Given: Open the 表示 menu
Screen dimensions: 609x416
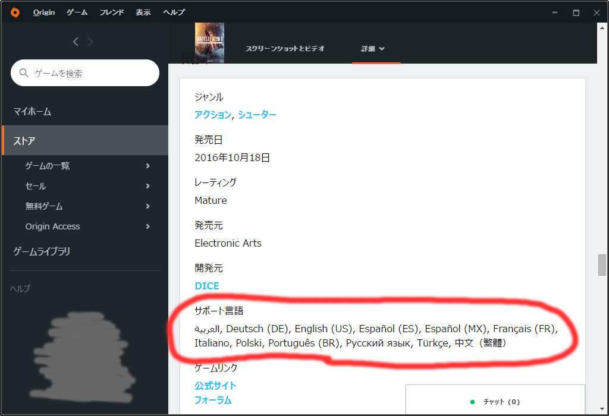Looking at the screenshot, I should pyautogui.click(x=143, y=12).
